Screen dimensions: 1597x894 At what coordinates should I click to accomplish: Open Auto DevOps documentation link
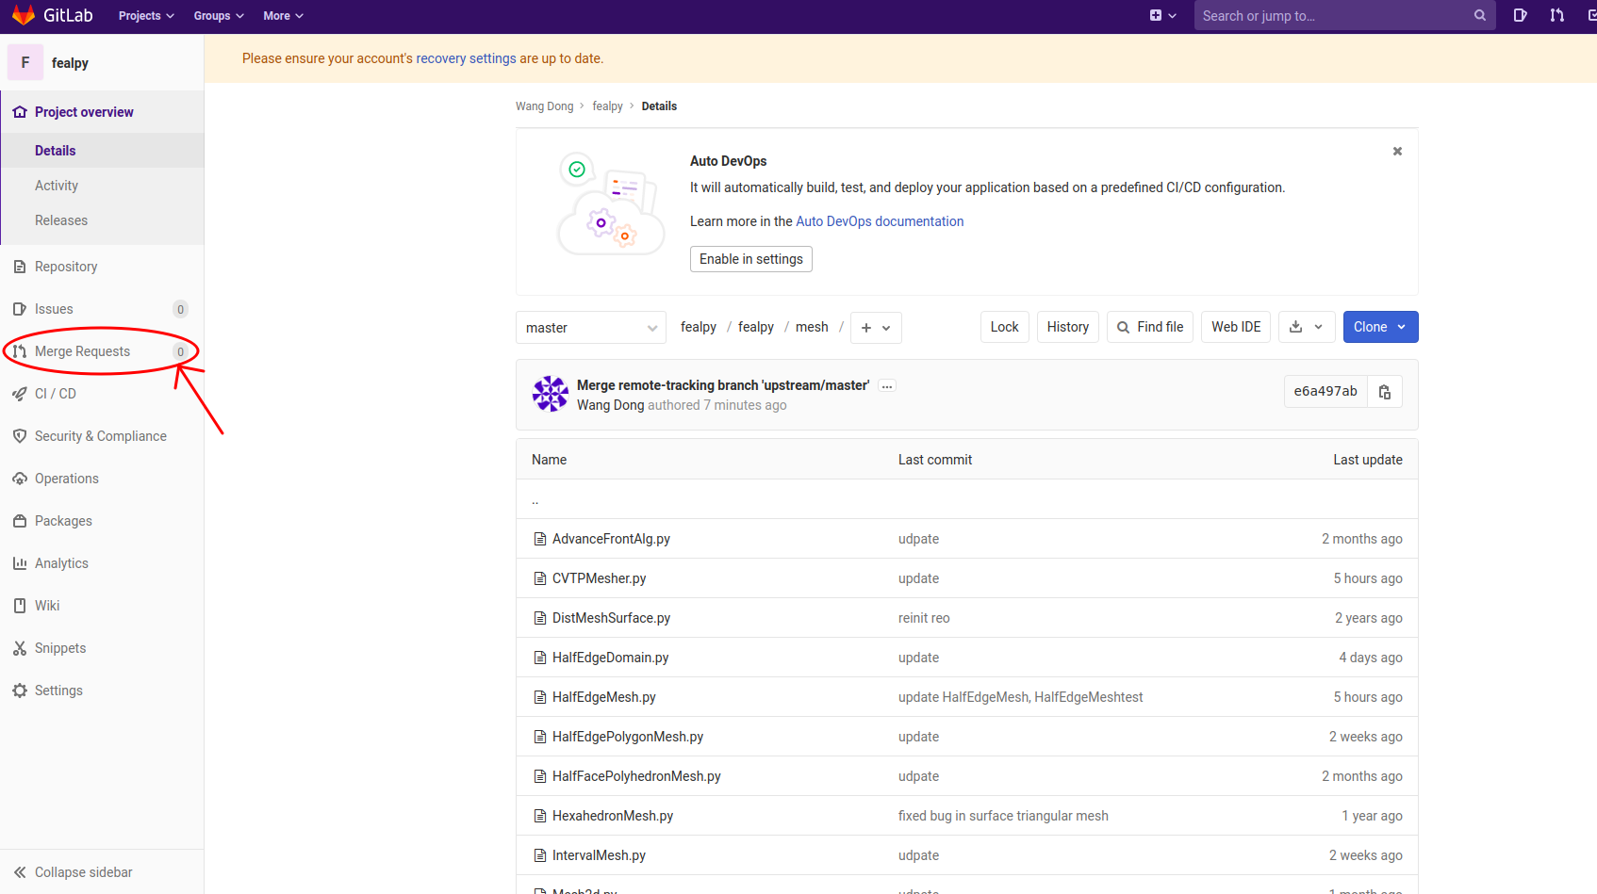[880, 221]
